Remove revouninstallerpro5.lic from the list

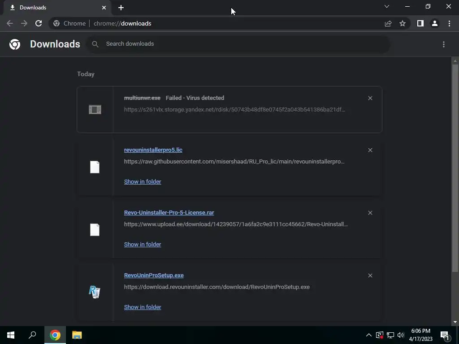coord(370,150)
